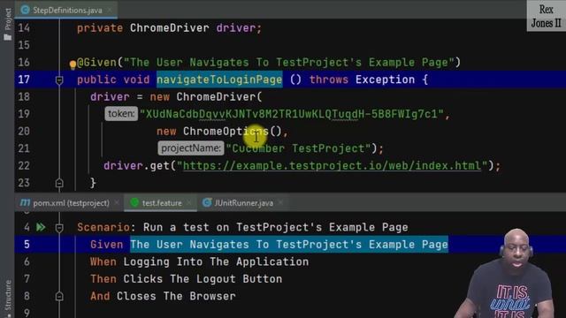This screenshot has width=566, height=318.
Task: Click the Java class icon on StepDefinitions.java tab
Action: [x=26, y=10]
